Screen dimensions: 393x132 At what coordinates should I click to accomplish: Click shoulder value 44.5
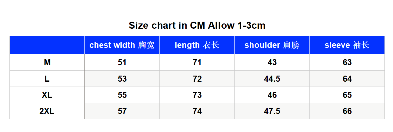pyautogui.click(x=272, y=79)
